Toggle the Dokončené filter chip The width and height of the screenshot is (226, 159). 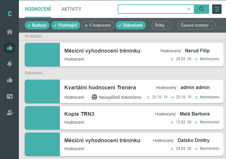tap(131, 25)
